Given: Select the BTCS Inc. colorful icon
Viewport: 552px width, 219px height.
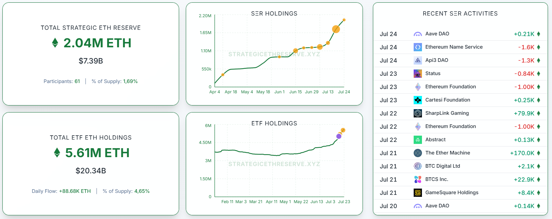Looking at the screenshot, I should (417, 179).
